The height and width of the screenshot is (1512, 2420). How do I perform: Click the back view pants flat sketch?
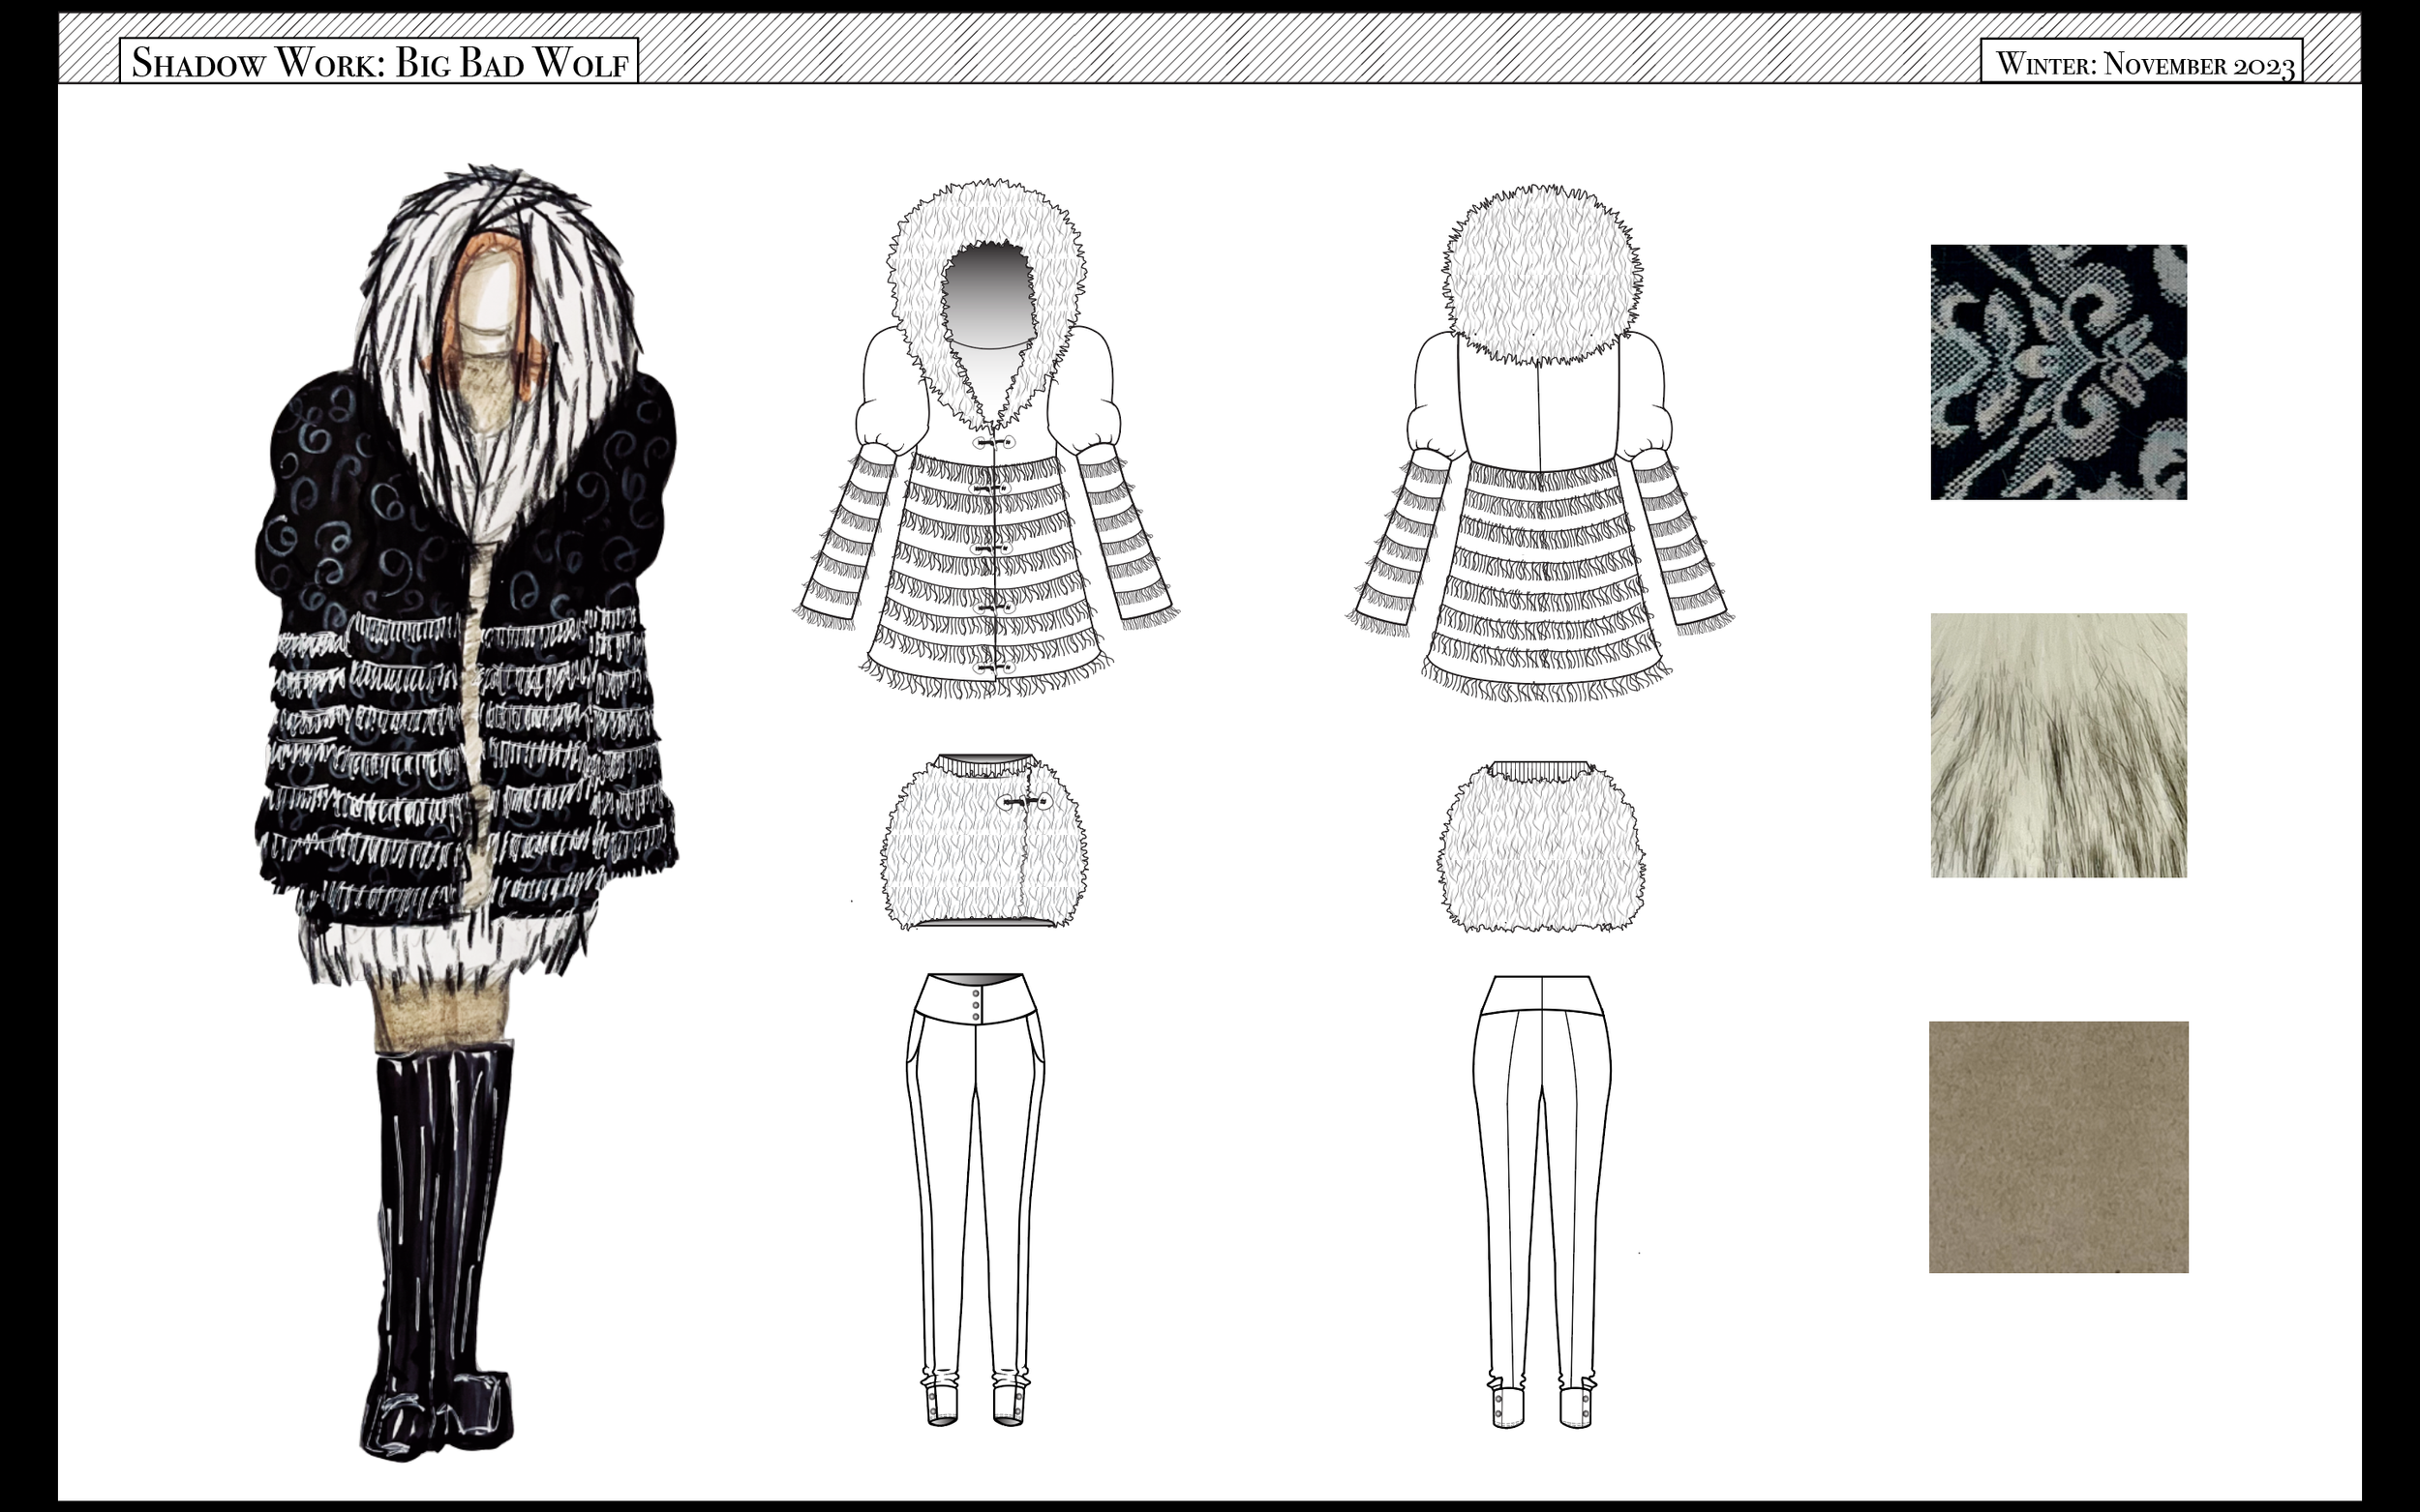pyautogui.click(x=1541, y=1200)
